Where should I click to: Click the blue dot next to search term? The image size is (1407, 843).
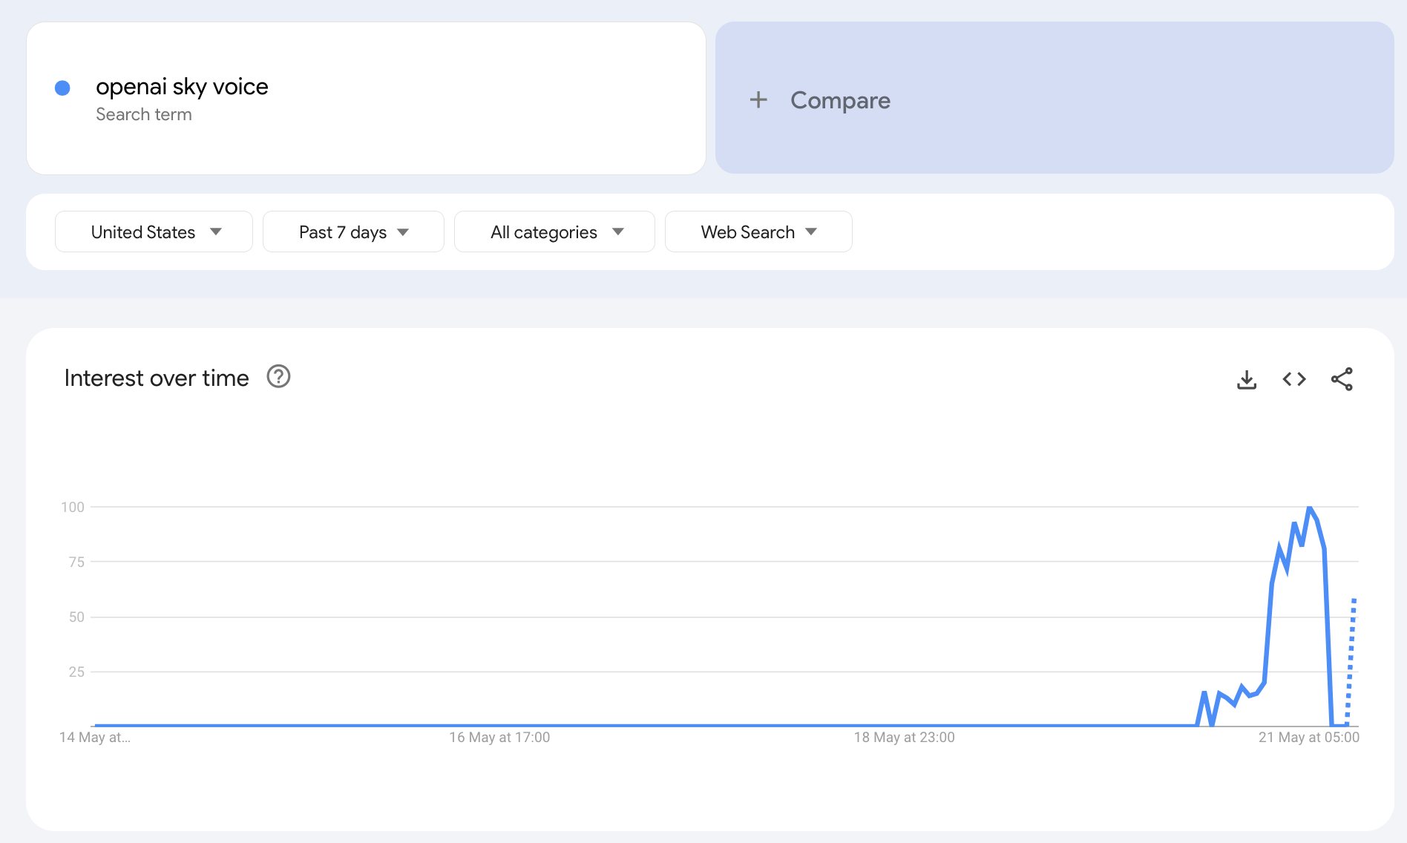coord(64,88)
